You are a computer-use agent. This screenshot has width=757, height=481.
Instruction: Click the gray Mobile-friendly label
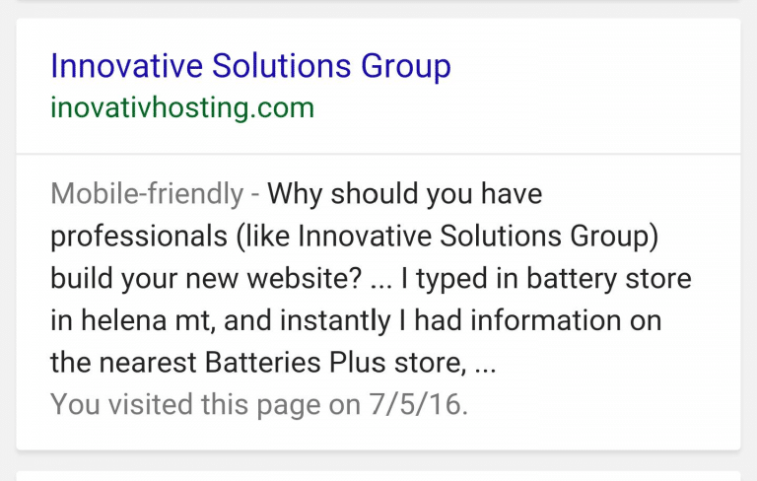(x=147, y=194)
